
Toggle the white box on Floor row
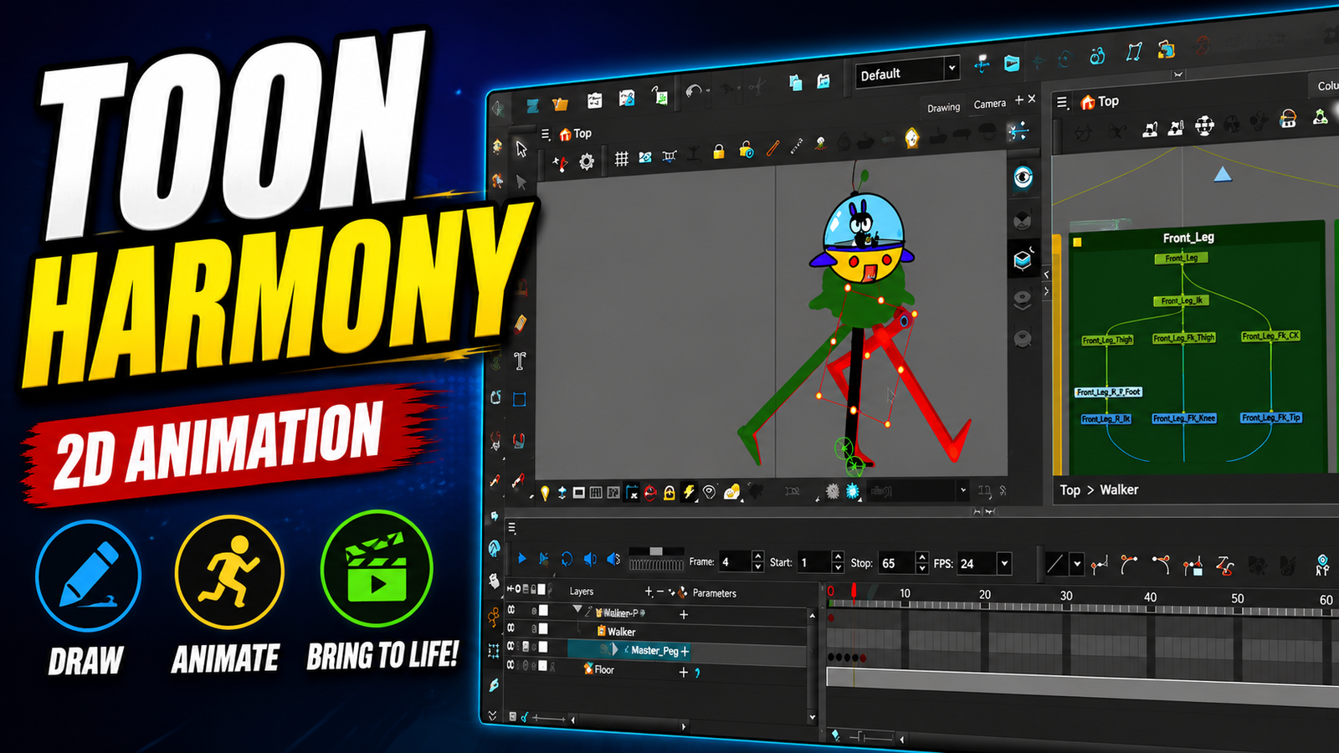click(x=543, y=666)
